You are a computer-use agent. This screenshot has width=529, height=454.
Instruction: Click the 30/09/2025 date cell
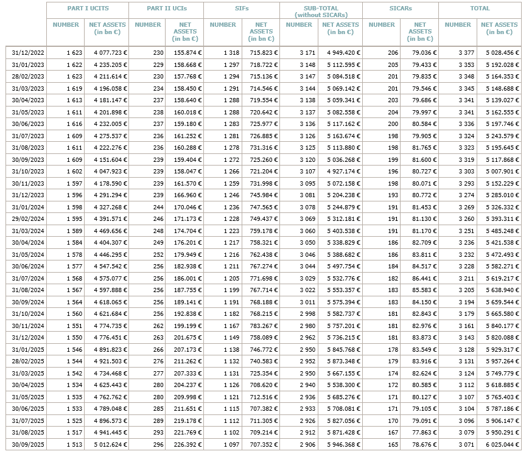[26, 444]
